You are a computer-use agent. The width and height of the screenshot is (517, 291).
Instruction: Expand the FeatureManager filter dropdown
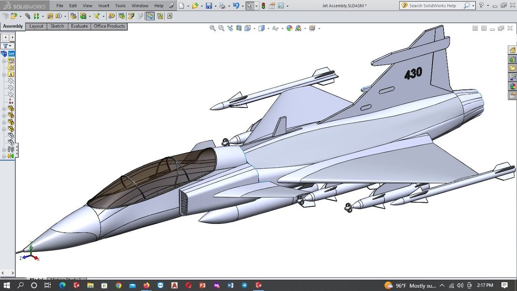[11, 46]
